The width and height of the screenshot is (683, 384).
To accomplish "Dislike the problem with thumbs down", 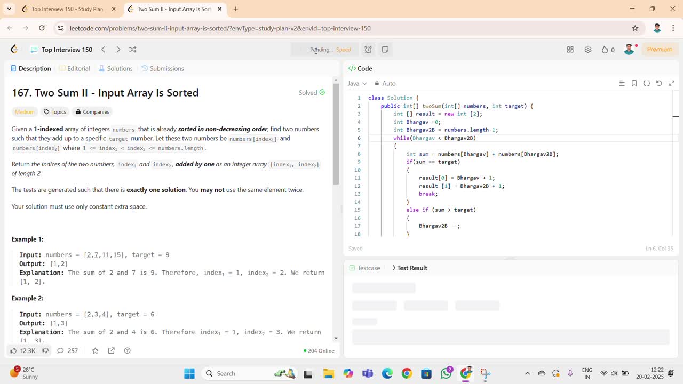I will (46, 350).
